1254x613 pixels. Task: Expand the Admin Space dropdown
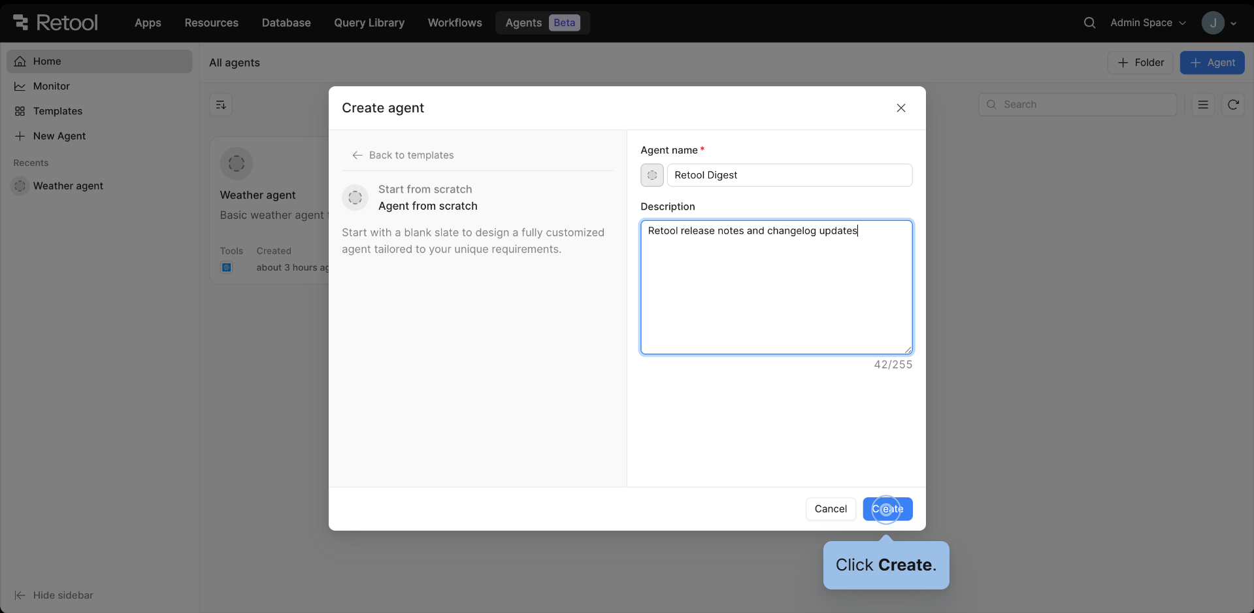tap(1148, 23)
